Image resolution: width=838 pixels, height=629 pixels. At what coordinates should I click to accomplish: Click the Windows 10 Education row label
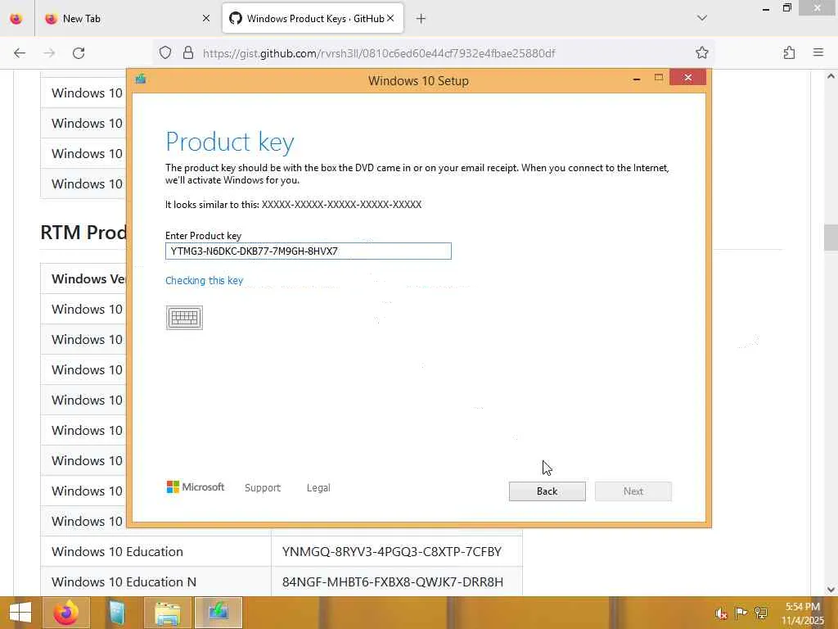117,551
